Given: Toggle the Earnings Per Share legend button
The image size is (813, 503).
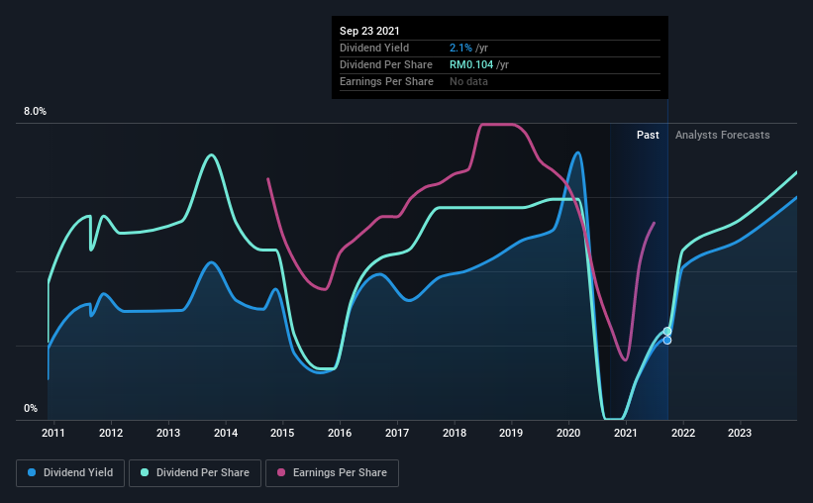Looking at the screenshot, I should (x=332, y=473).
